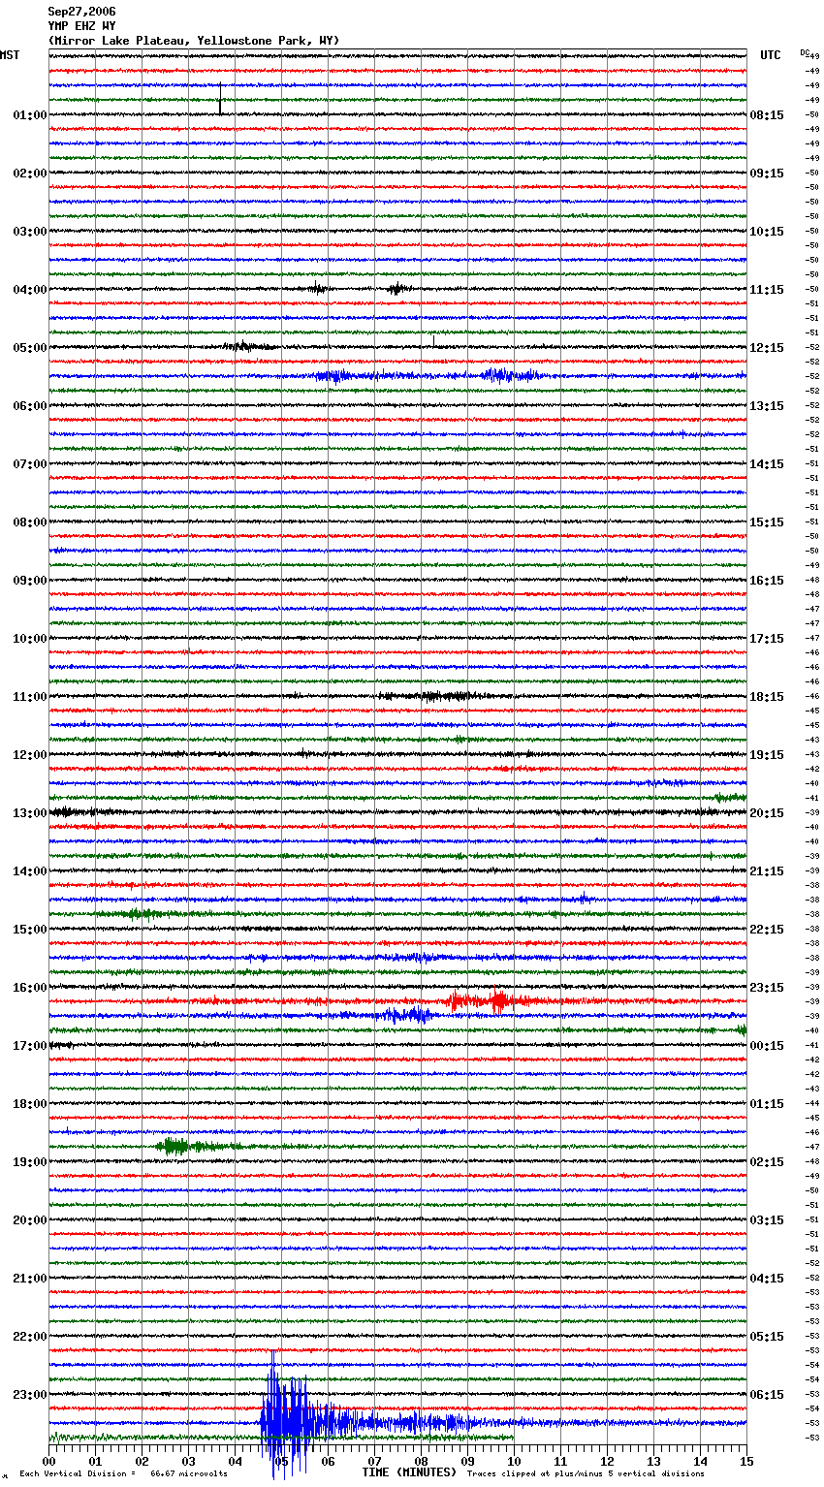The height and width of the screenshot is (1487, 824).
Task: Click the 02:15 UTC time label
Action: [767, 1162]
